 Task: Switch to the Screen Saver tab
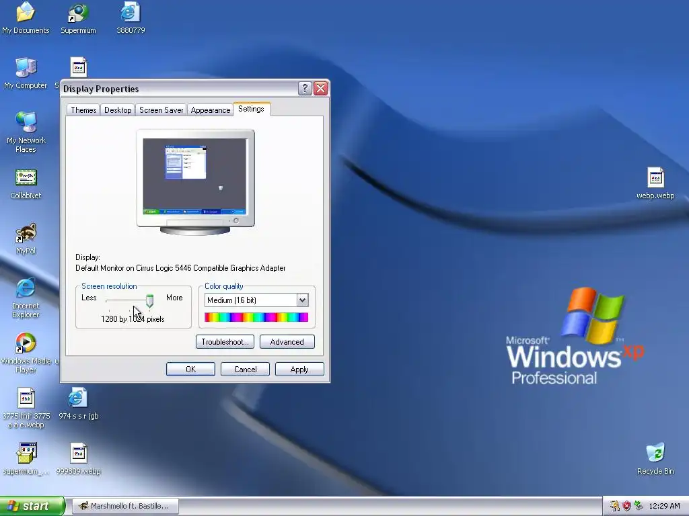(x=161, y=110)
